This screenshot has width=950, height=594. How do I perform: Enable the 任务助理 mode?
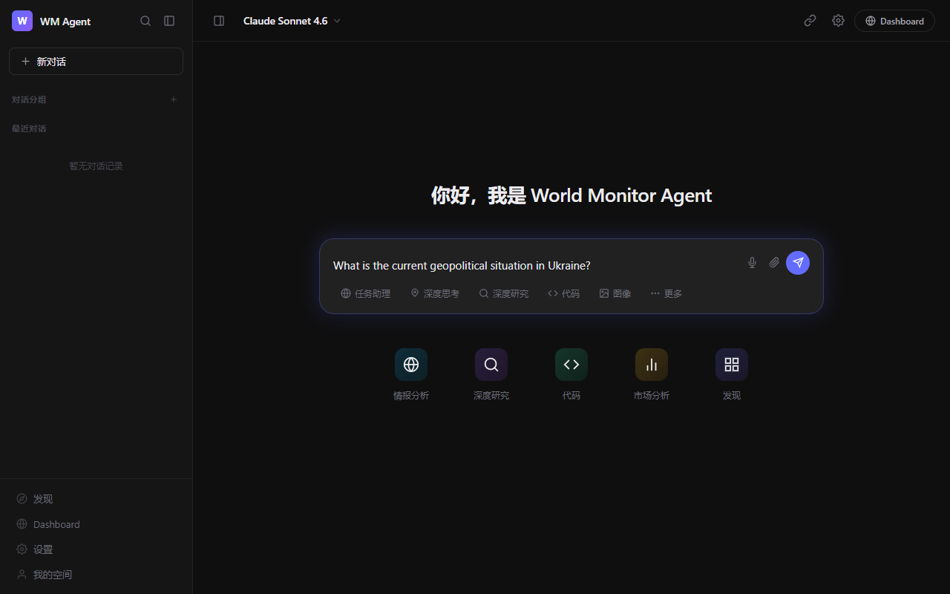click(365, 293)
